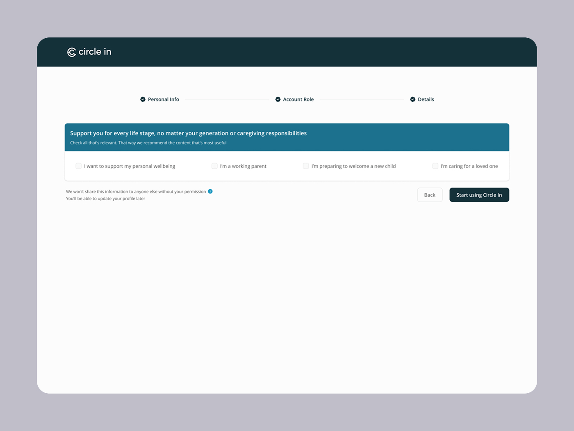
Task: Select the Account Role step label
Action: [x=298, y=99]
